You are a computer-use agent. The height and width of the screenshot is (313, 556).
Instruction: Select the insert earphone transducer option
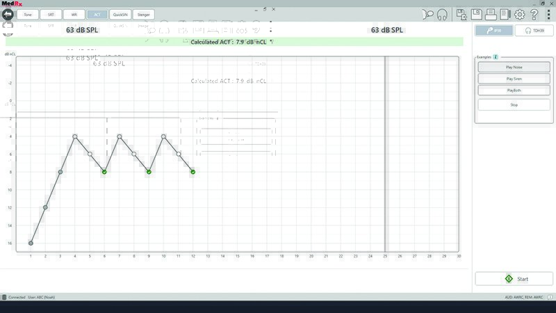coord(494,31)
